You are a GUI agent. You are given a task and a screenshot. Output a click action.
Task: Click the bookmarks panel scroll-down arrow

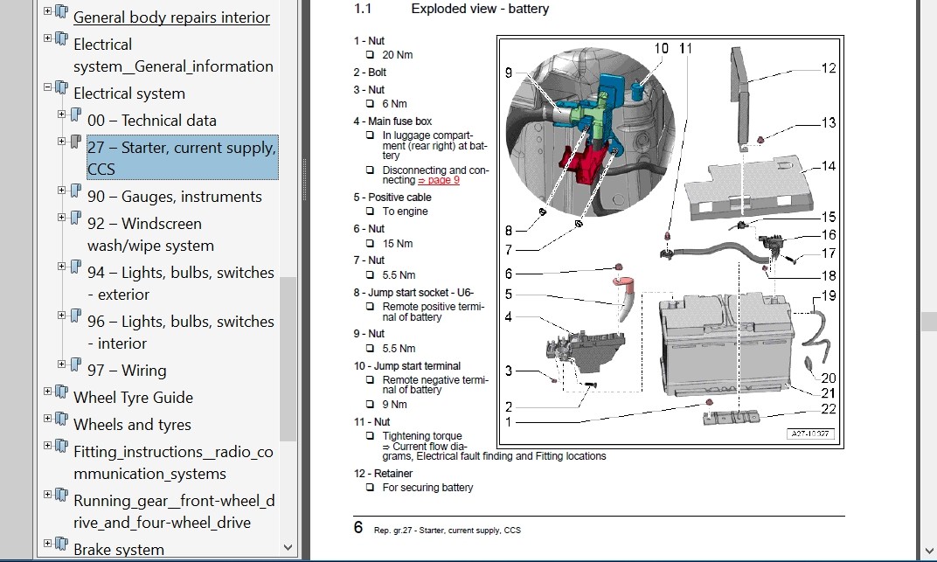288,547
